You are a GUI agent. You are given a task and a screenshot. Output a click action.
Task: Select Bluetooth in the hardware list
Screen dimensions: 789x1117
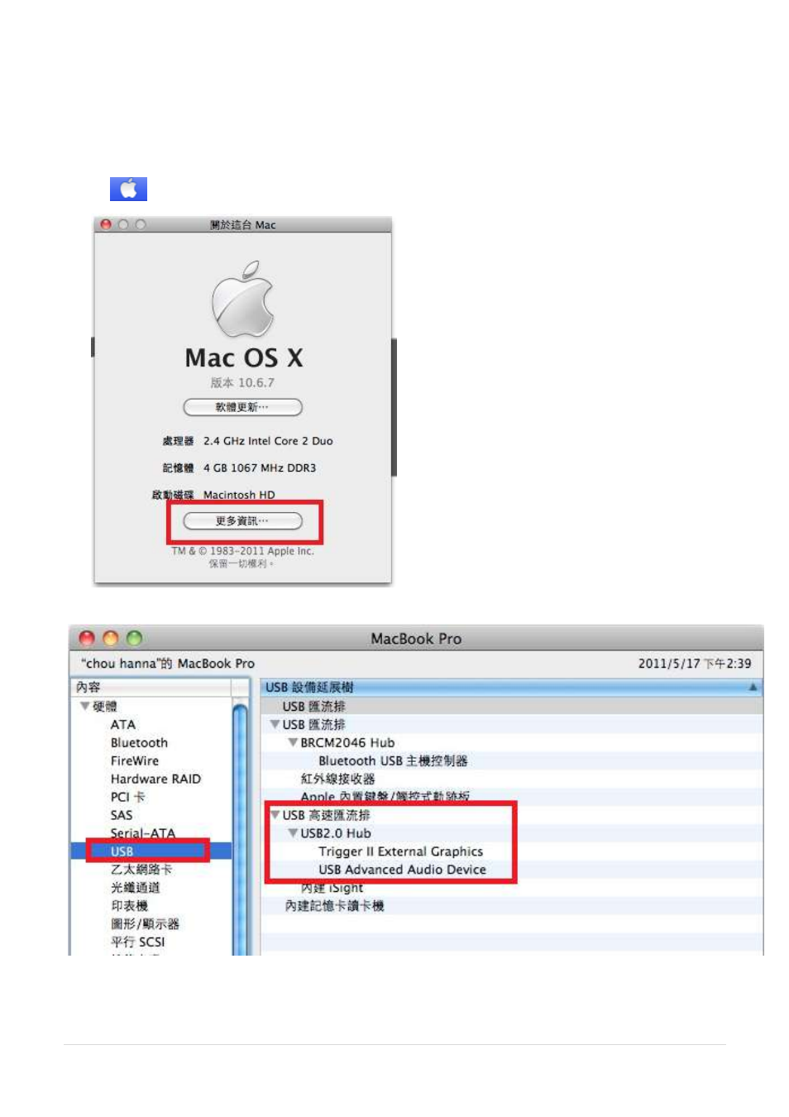(x=139, y=742)
